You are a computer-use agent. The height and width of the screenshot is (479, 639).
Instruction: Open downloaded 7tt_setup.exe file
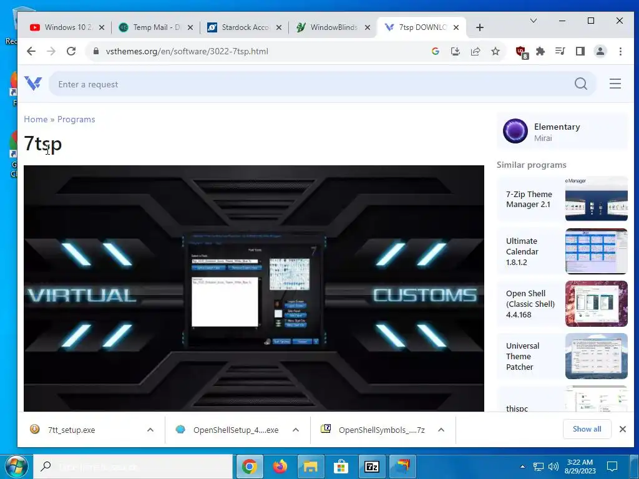point(71,430)
